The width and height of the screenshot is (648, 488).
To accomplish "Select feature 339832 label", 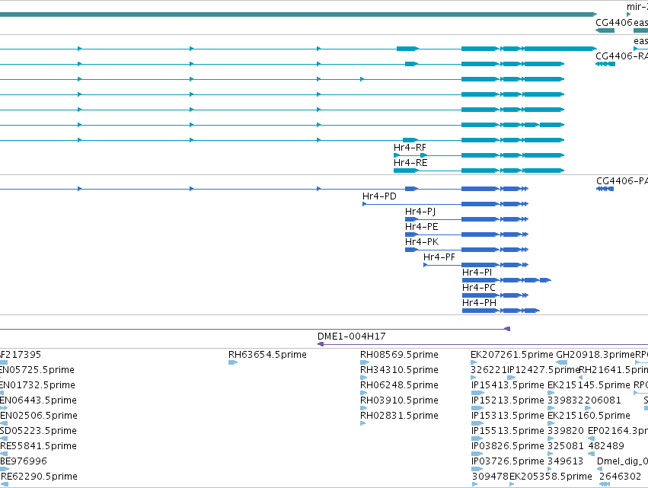I will 565,400.
